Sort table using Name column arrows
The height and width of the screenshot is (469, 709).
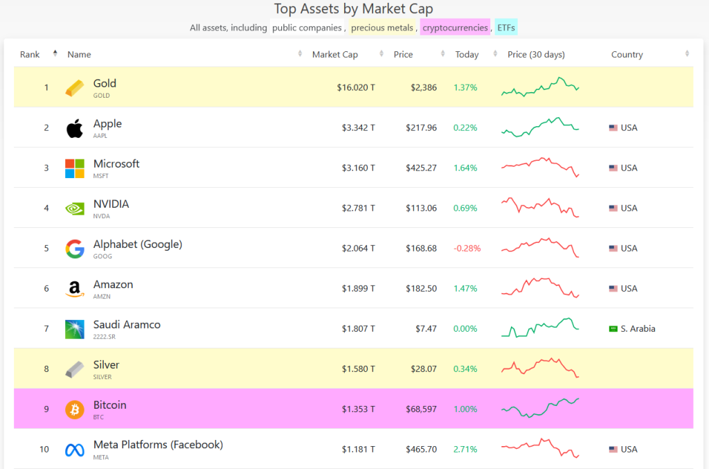[x=300, y=54]
